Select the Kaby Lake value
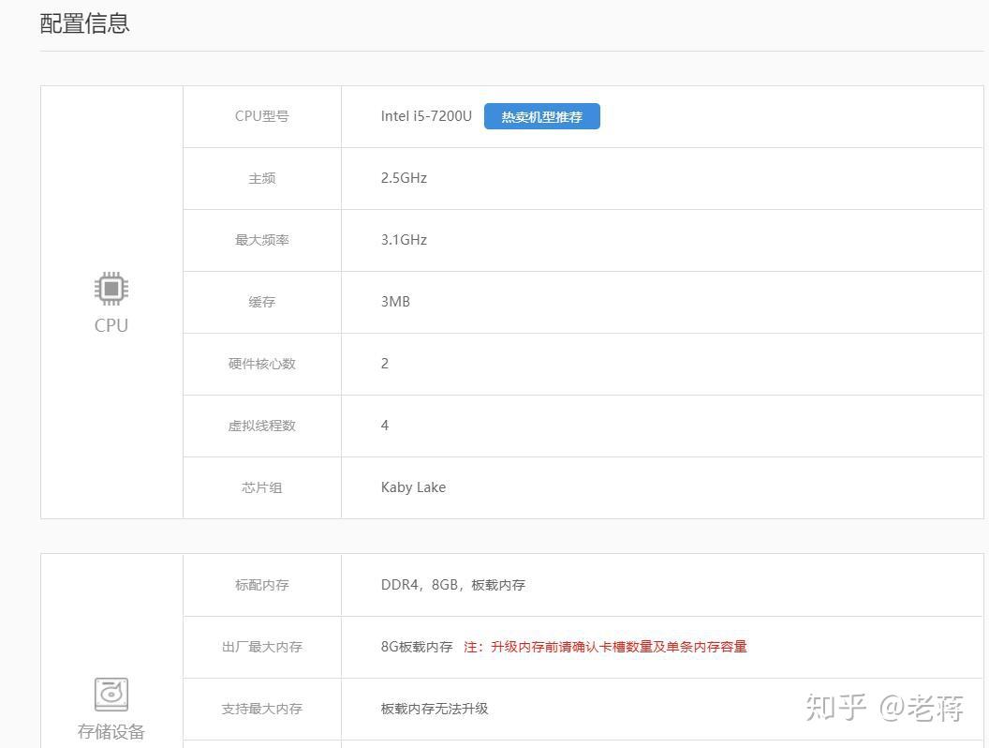Image resolution: width=989 pixels, height=748 pixels. (413, 487)
